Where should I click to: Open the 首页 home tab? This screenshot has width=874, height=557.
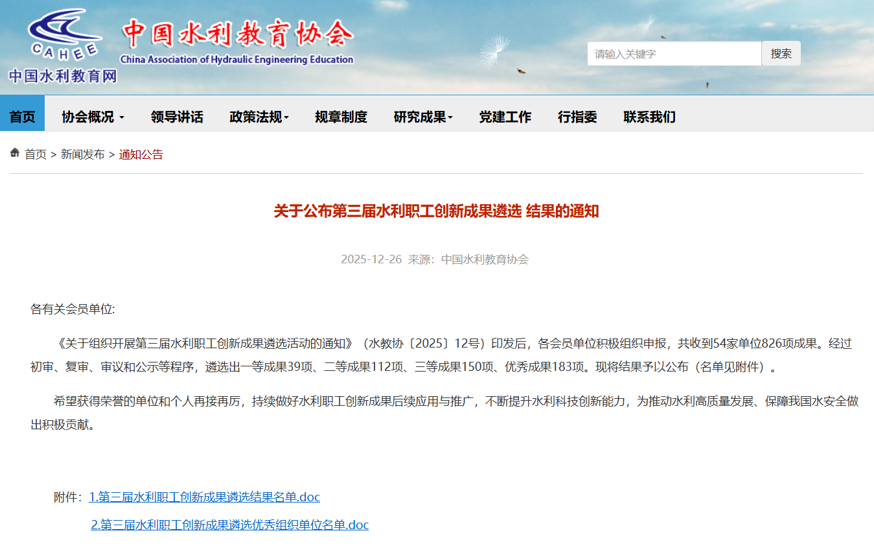click(22, 117)
